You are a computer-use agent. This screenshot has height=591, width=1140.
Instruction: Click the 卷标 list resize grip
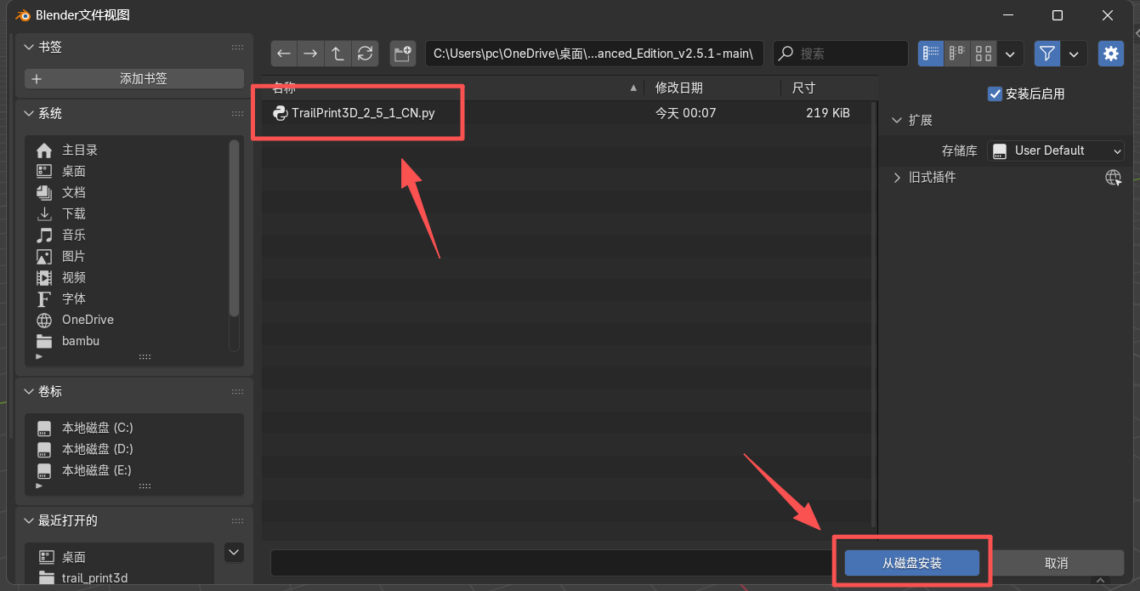pyautogui.click(x=145, y=486)
